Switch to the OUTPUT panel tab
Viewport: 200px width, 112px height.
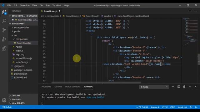[58, 87]
